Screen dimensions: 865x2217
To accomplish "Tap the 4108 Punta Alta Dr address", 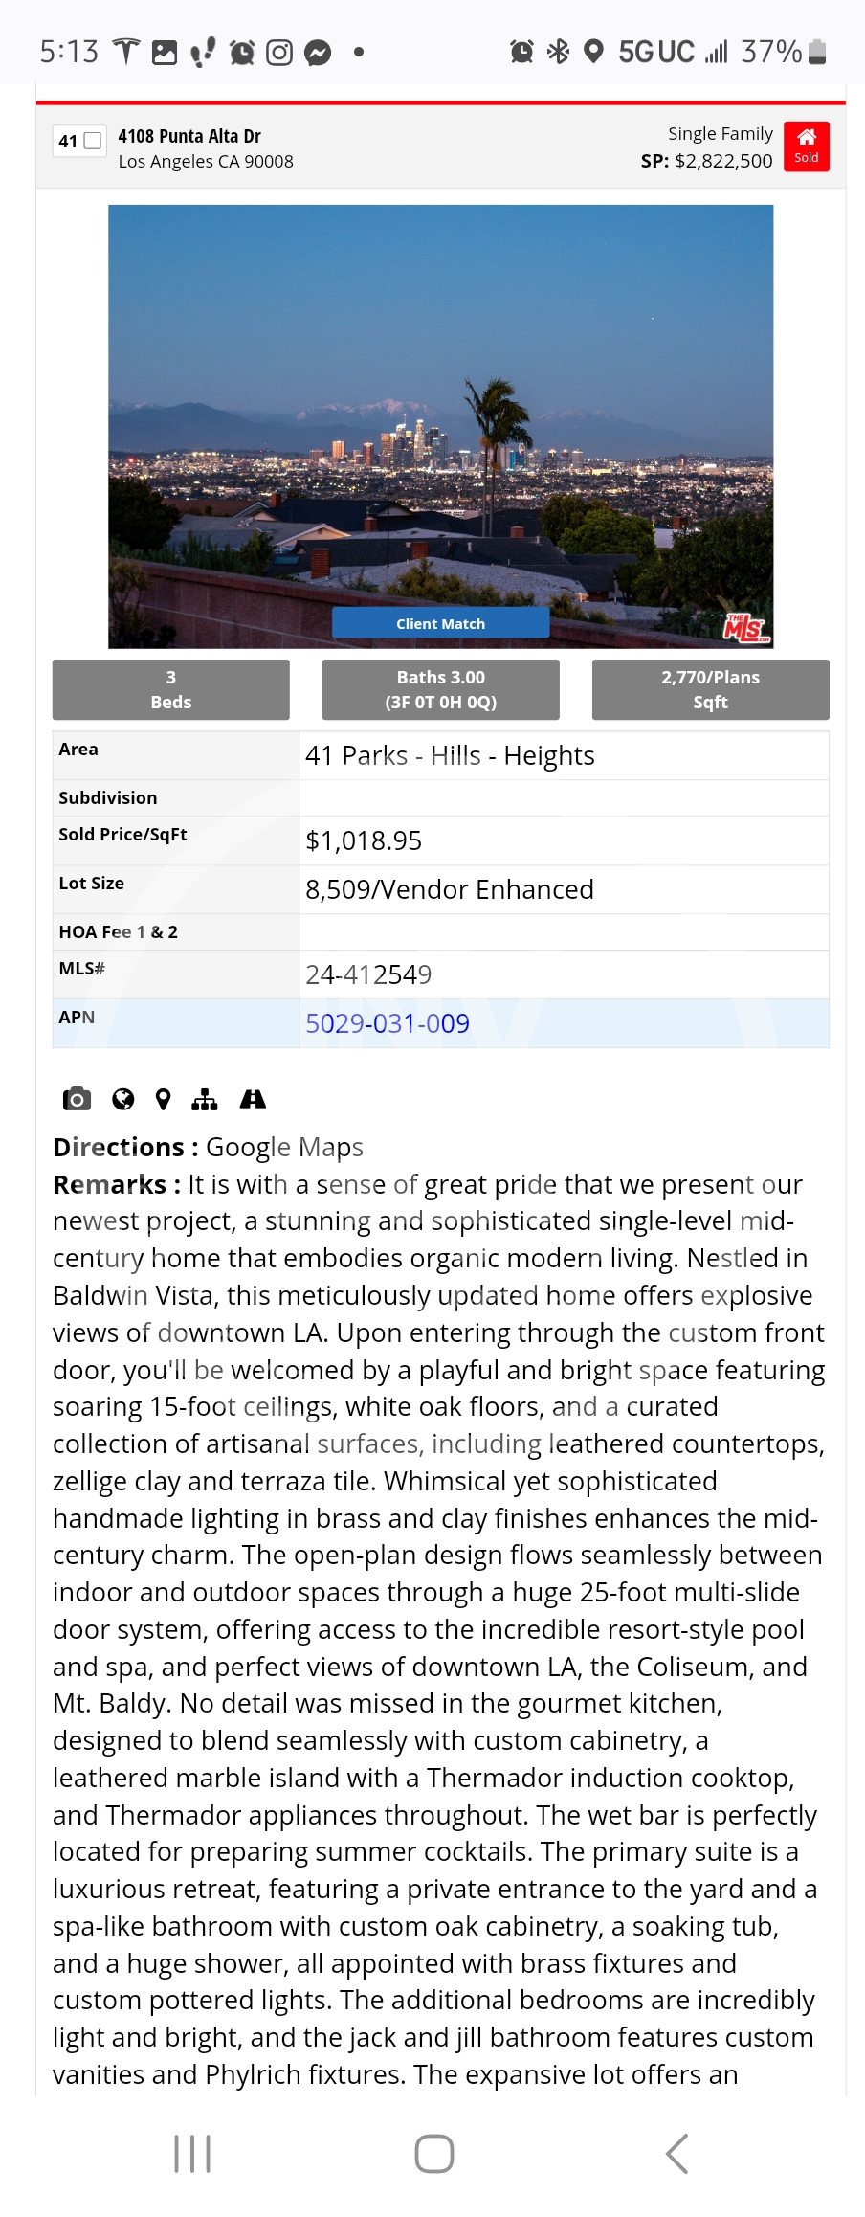I will tap(189, 136).
